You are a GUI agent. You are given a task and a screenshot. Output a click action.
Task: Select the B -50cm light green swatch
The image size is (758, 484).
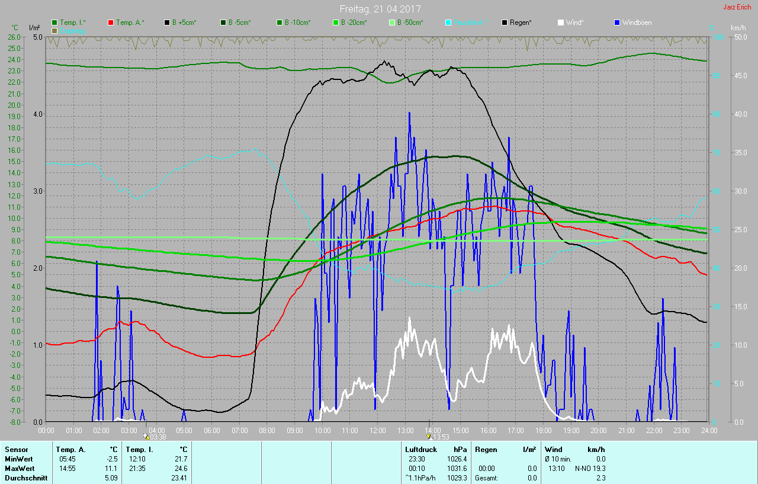(392, 23)
